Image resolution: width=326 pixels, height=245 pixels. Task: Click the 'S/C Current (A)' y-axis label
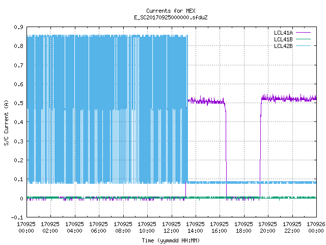[6, 122]
